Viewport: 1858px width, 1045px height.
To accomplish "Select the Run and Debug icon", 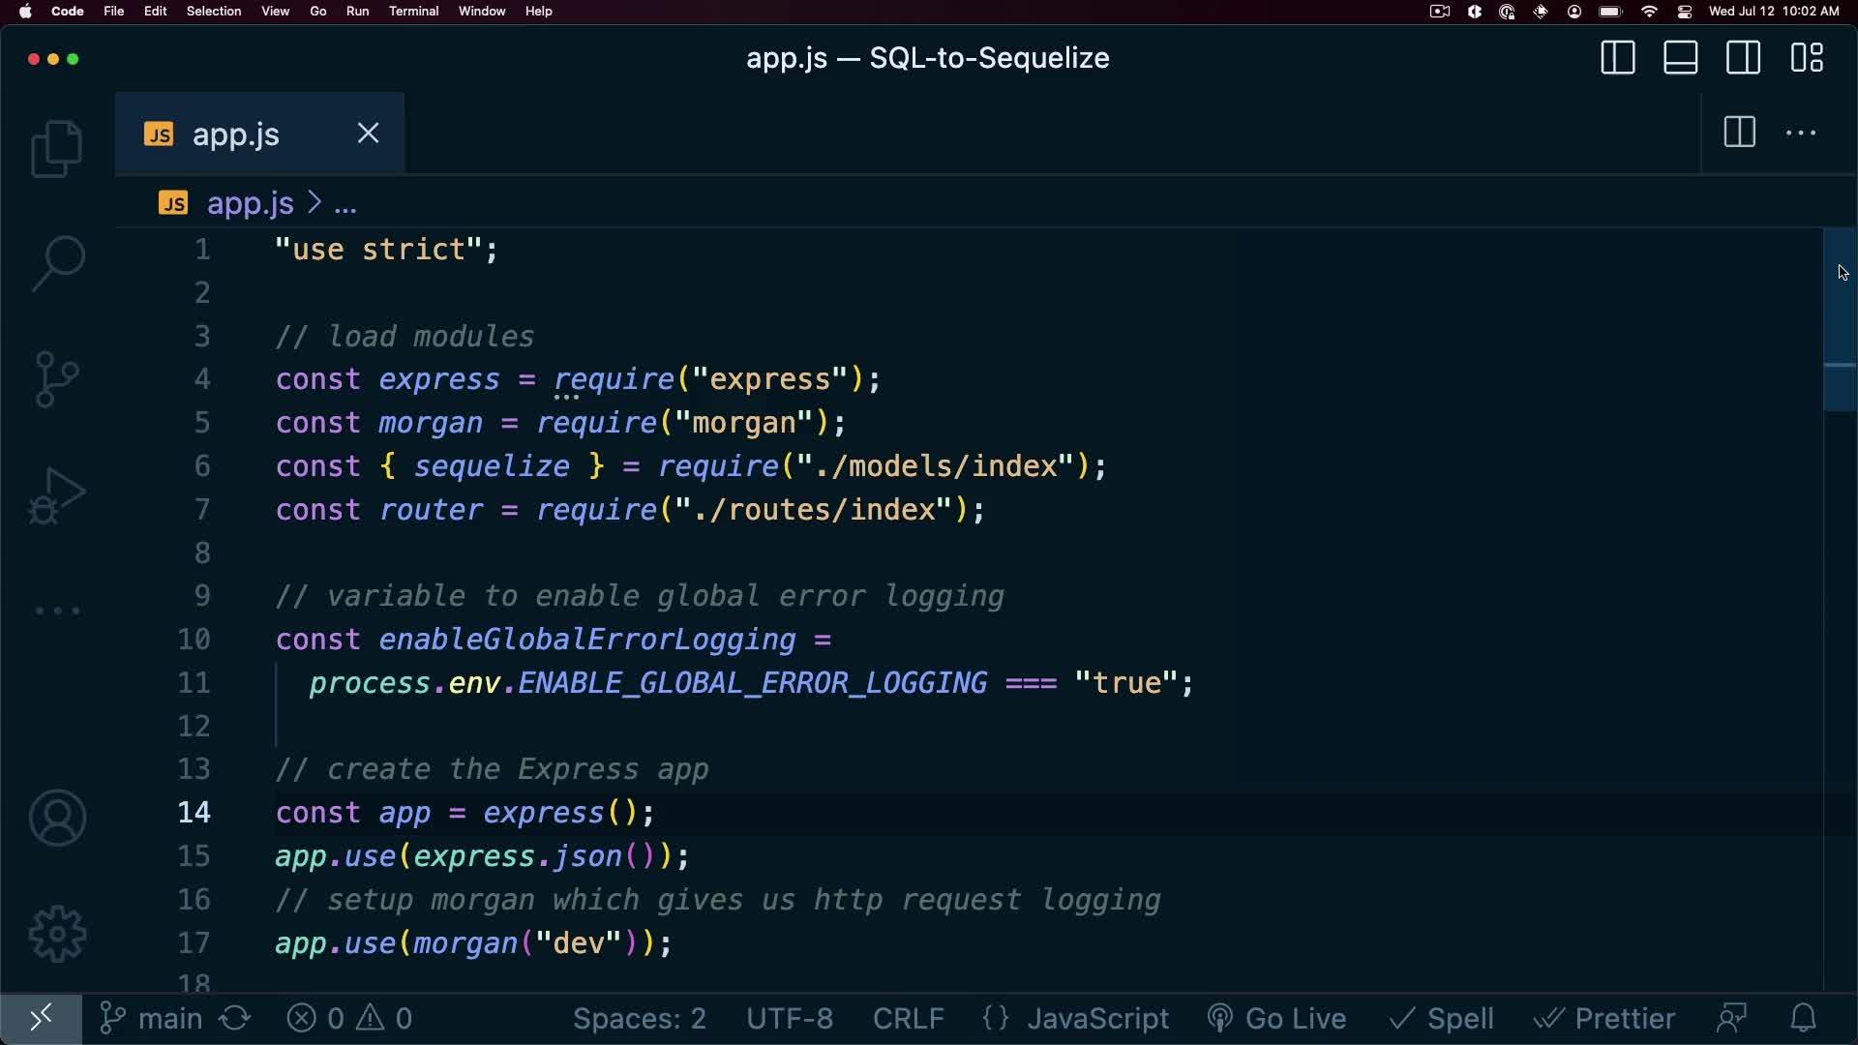I will [57, 495].
